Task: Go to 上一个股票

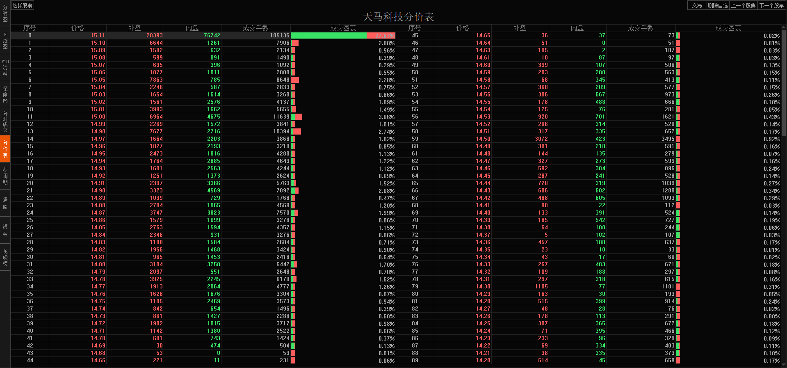Action: coord(743,5)
